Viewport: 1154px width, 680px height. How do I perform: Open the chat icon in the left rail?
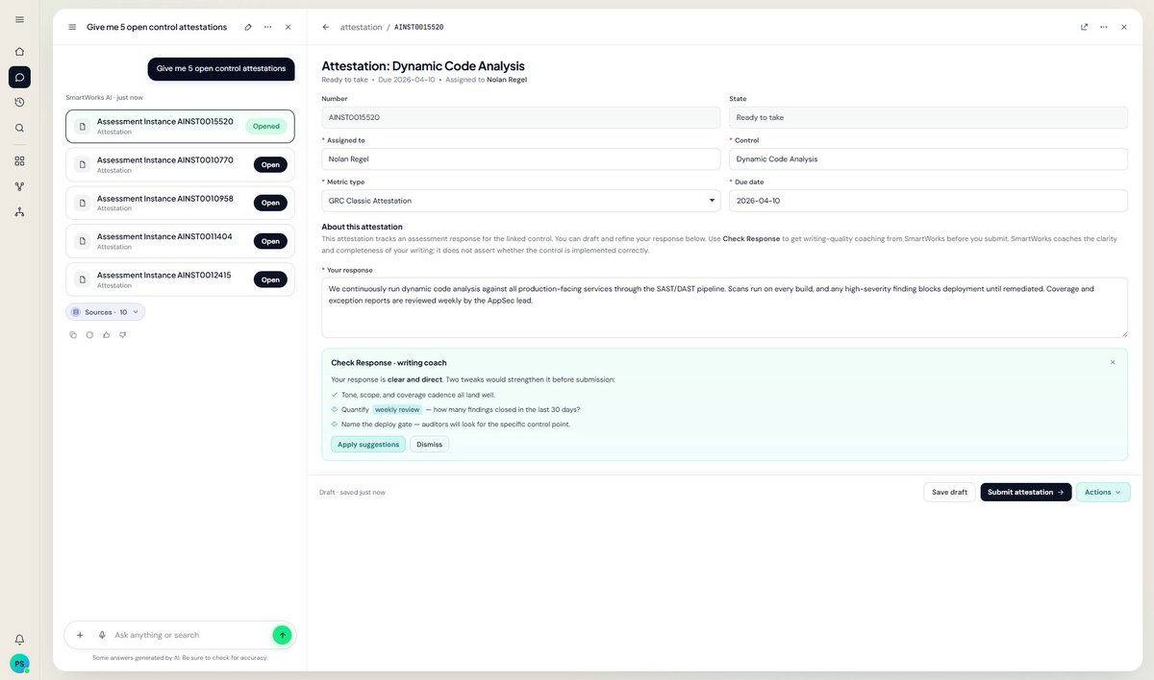pyautogui.click(x=19, y=77)
